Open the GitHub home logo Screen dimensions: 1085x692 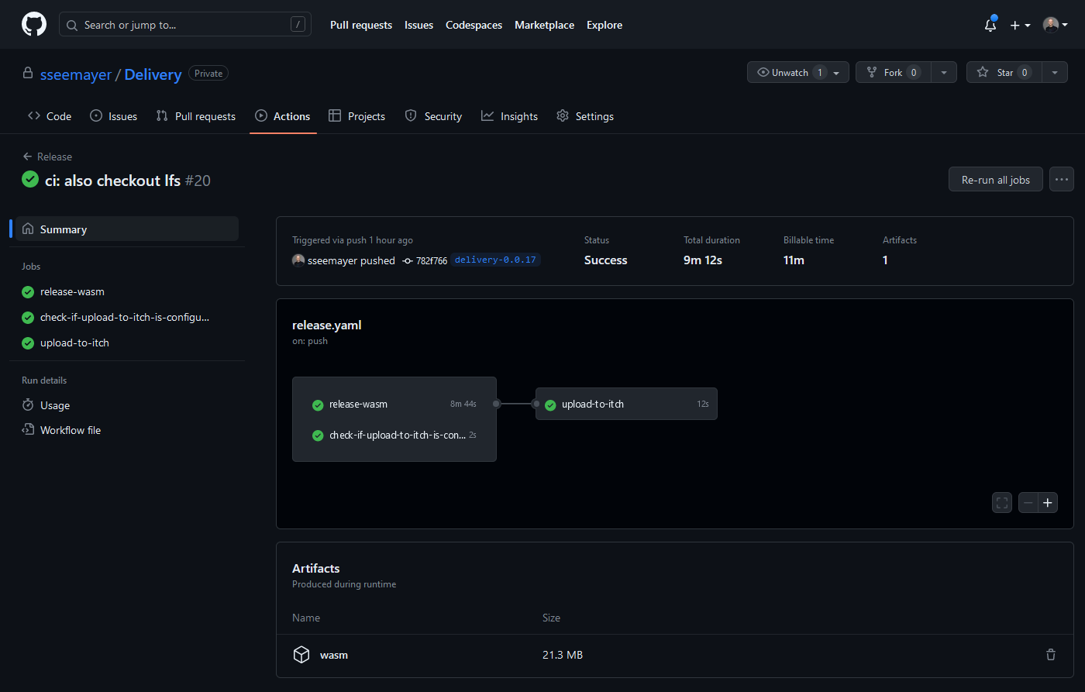click(33, 25)
